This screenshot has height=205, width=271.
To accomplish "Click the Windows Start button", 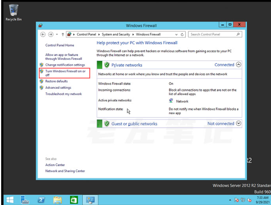I will pyautogui.click(x=9, y=199).
